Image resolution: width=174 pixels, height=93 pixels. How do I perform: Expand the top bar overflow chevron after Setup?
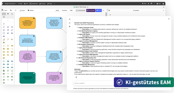[x=55, y=4]
